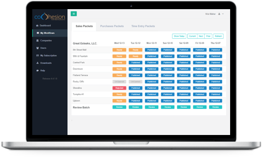Click the Cohesion logo in the sidebar

tap(50, 17)
